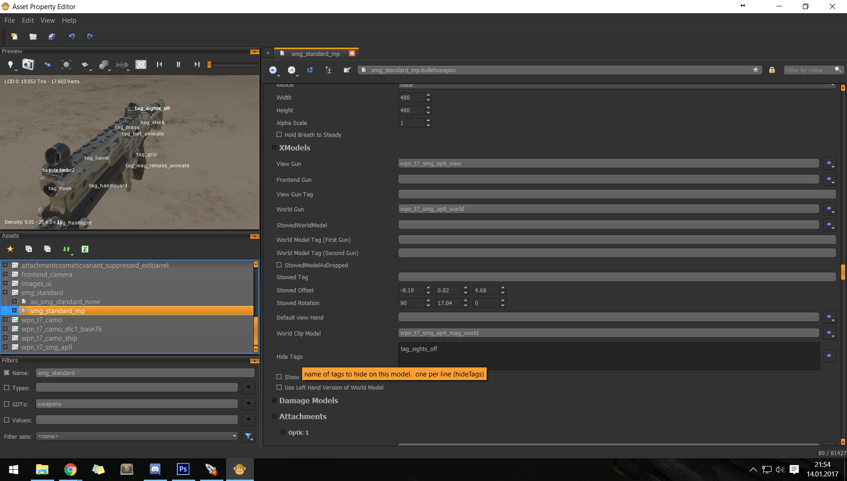The height and width of the screenshot is (481, 847).
Task: Click the blue filter funnel icon
Action: coord(248,436)
